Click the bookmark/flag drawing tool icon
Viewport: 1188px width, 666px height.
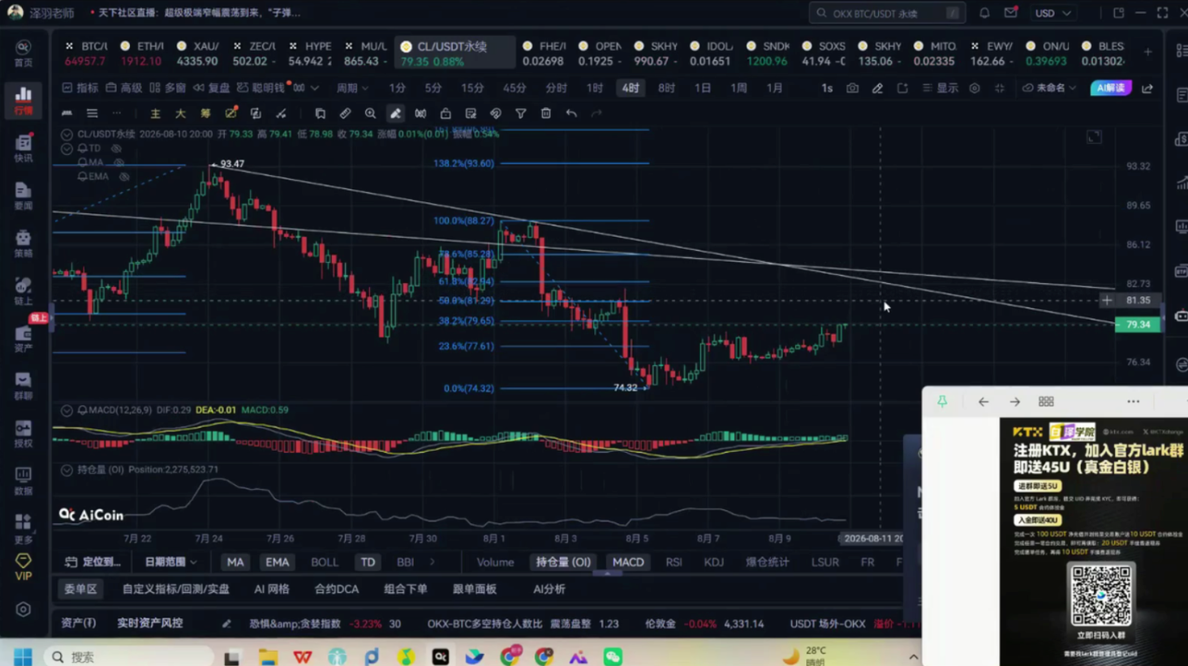tap(320, 114)
